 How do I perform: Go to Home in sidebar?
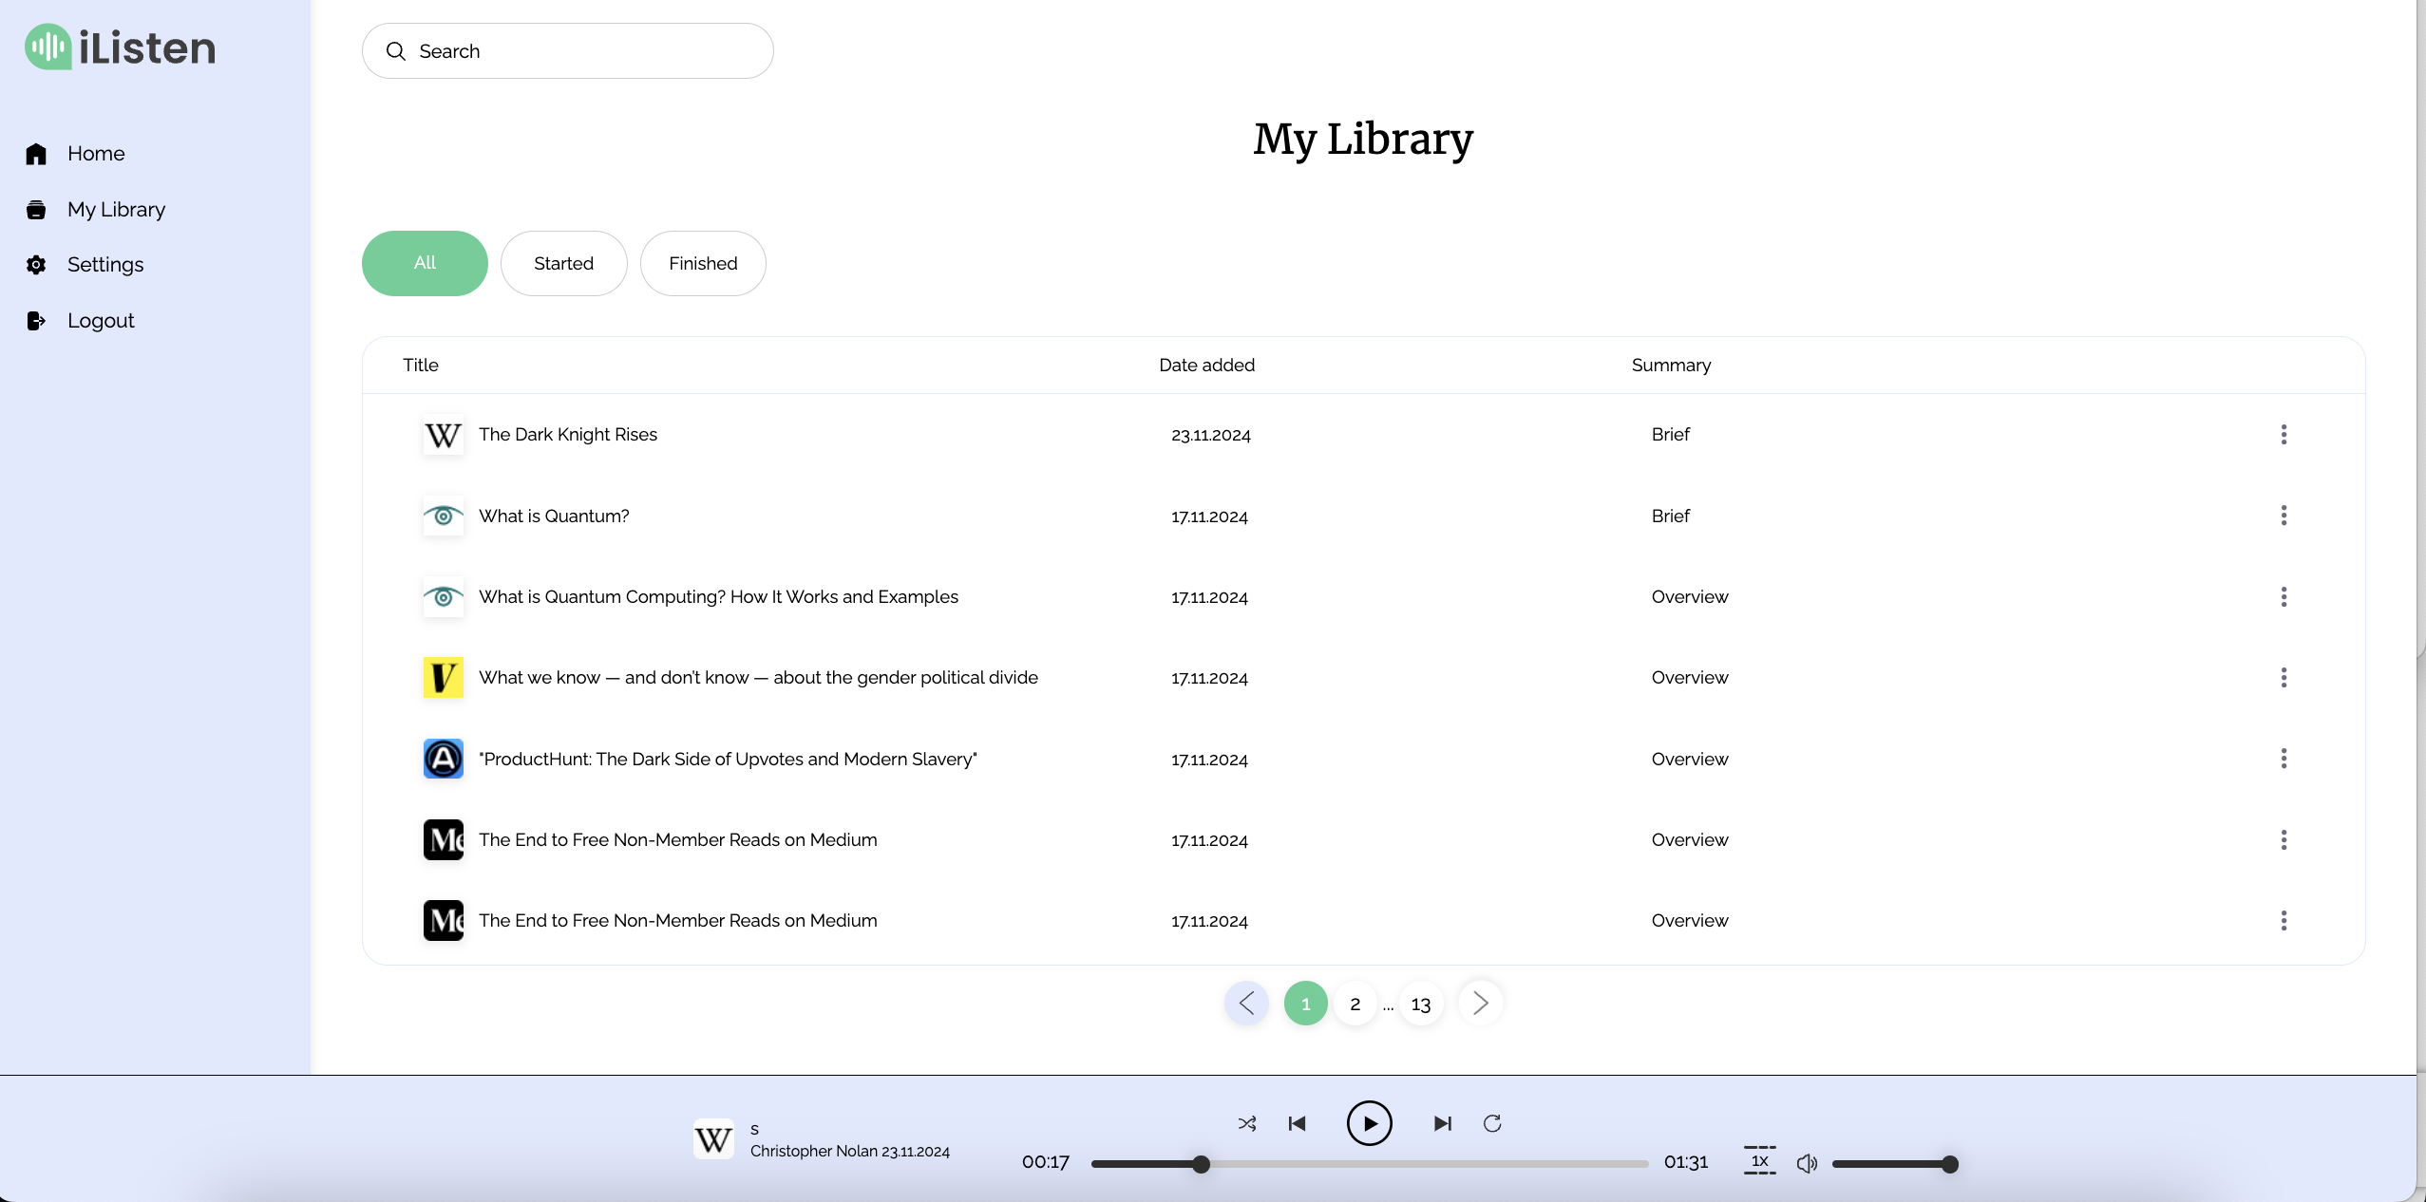95,154
